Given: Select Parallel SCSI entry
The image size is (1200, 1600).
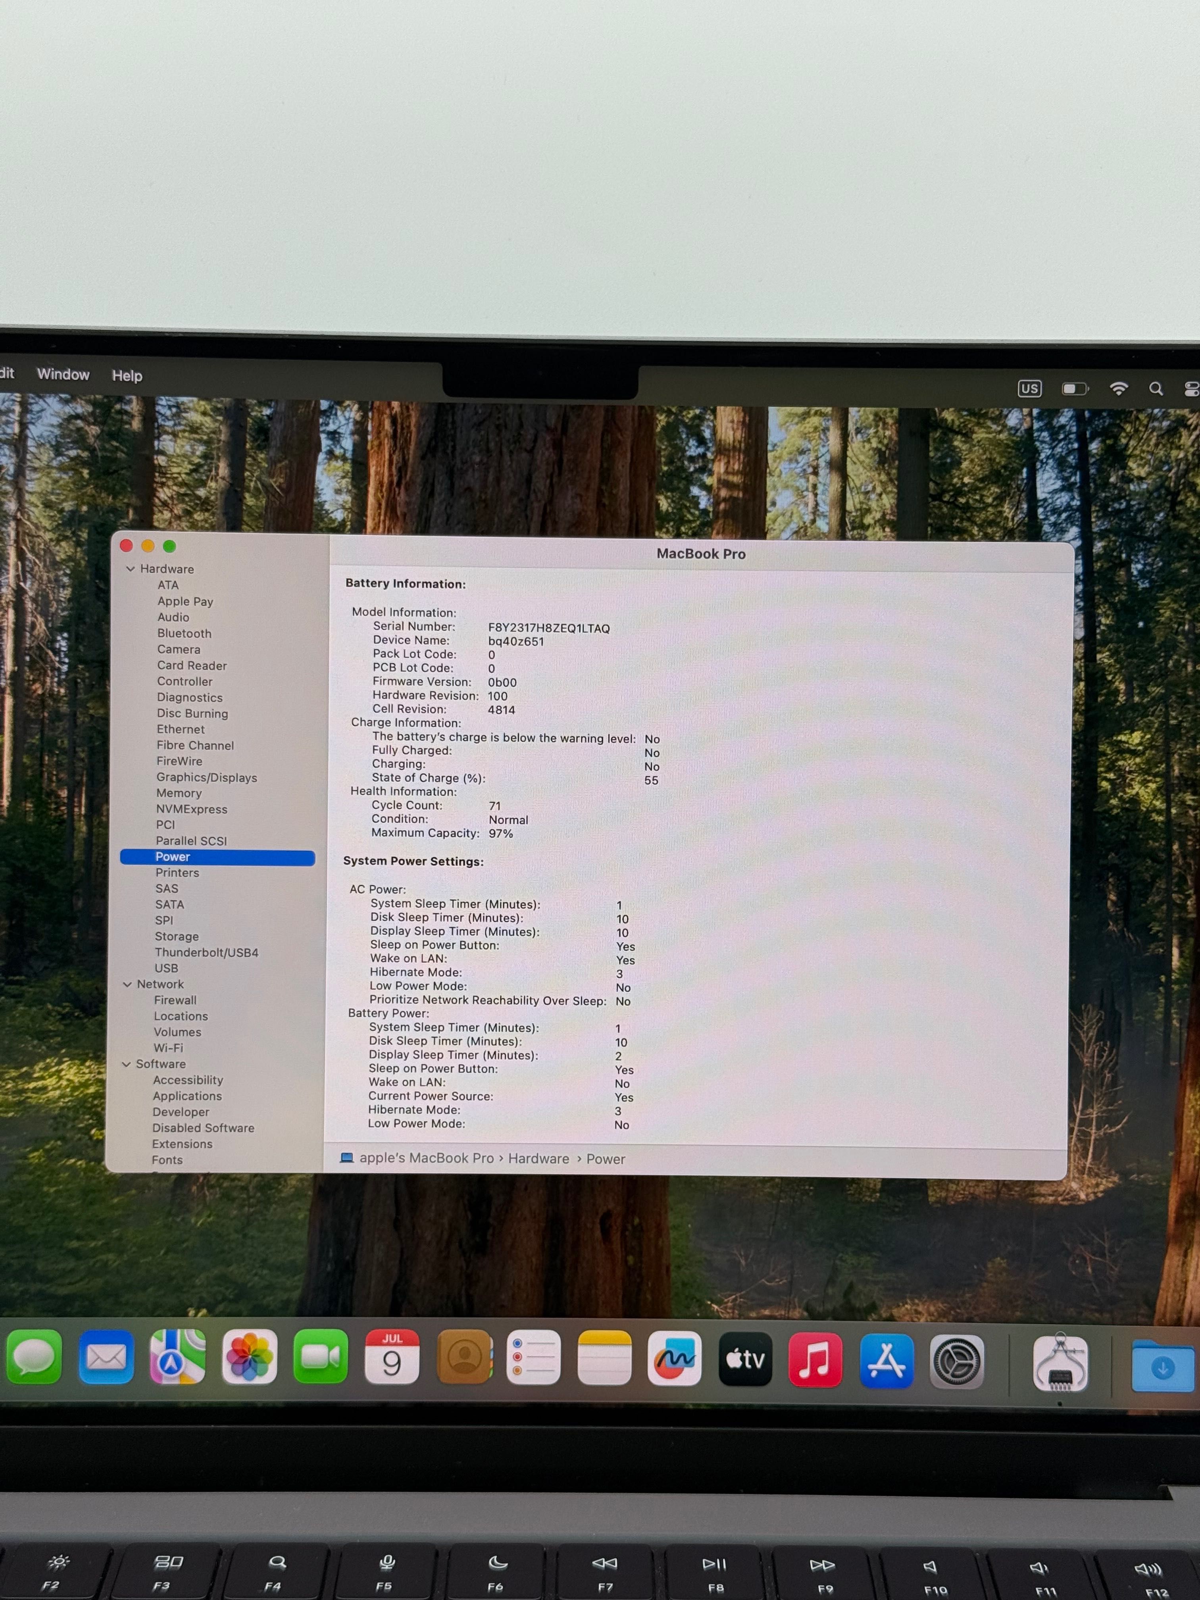Looking at the screenshot, I should tap(191, 840).
